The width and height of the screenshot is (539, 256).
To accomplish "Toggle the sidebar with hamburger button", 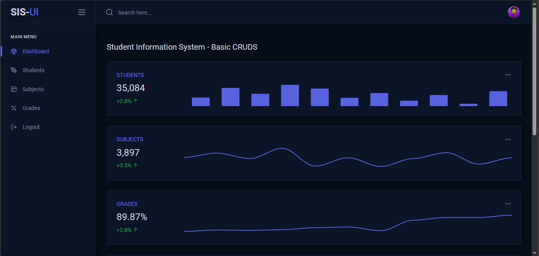I will pos(82,12).
